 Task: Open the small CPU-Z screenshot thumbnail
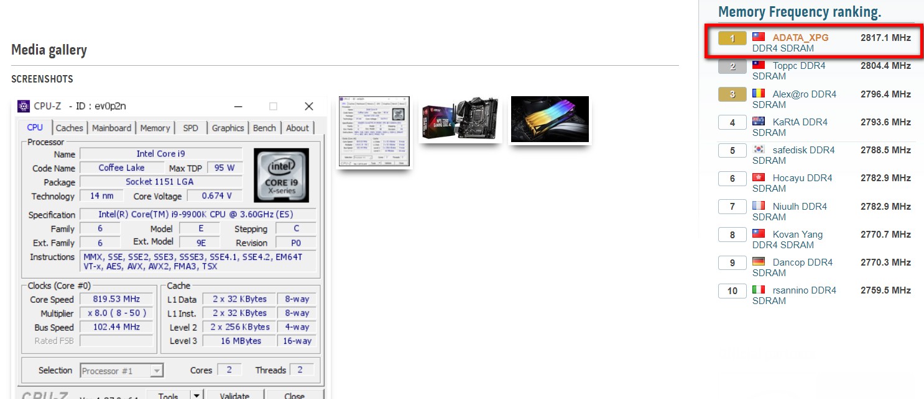374,132
